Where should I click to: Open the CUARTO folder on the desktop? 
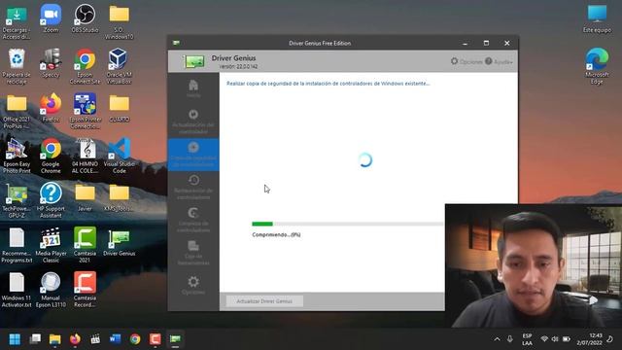[x=119, y=108]
